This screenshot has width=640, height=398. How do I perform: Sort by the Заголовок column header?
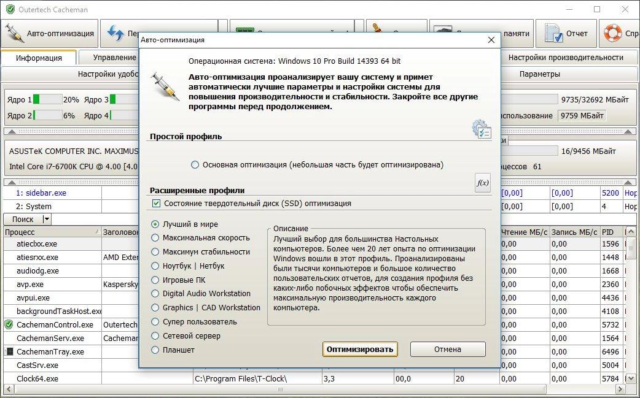[x=120, y=232]
